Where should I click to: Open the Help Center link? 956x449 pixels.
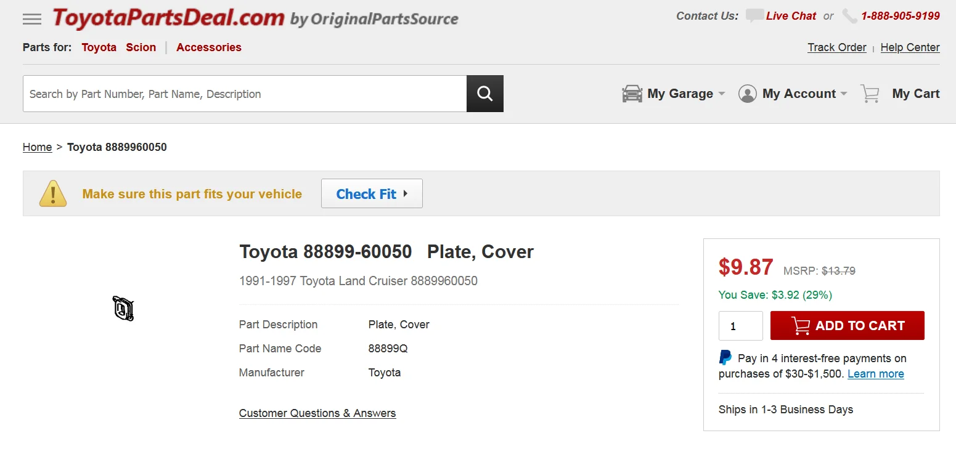[910, 47]
